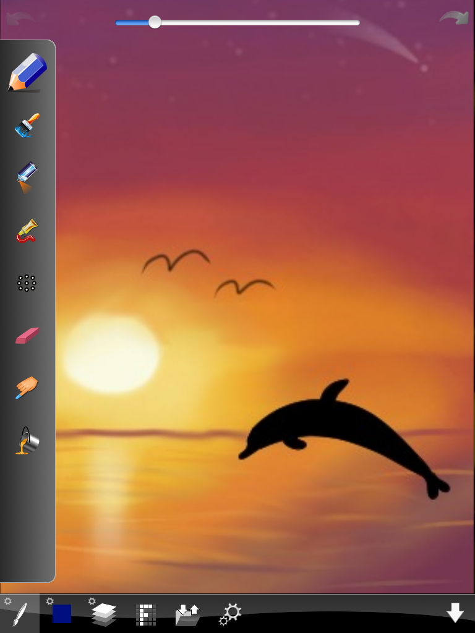Select the finger smudge tool

(27, 388)
